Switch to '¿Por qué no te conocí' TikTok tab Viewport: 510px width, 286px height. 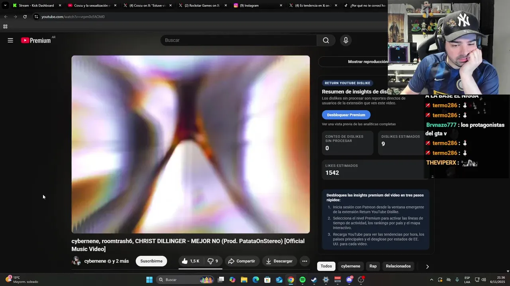pos(365,6)
